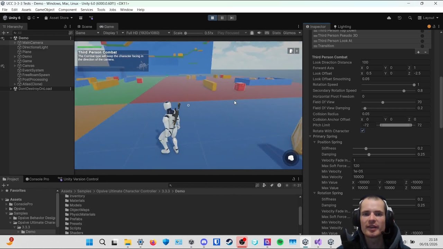Open Steam from the taskbar

point(229,242)
